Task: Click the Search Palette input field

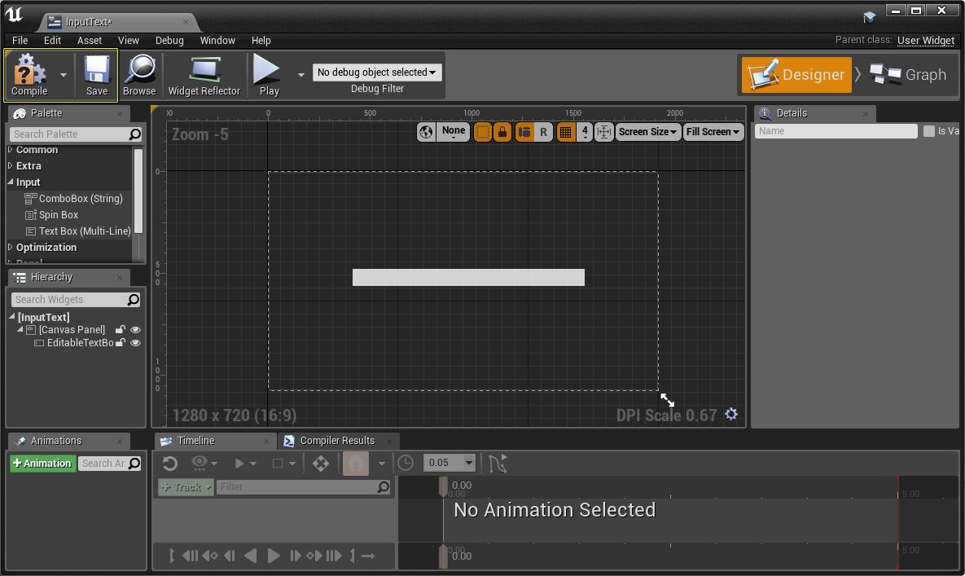Action: [69, 134]
